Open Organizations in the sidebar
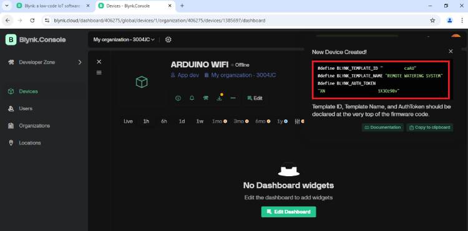Viewport: 468px width, 231px height. (34, 126)
